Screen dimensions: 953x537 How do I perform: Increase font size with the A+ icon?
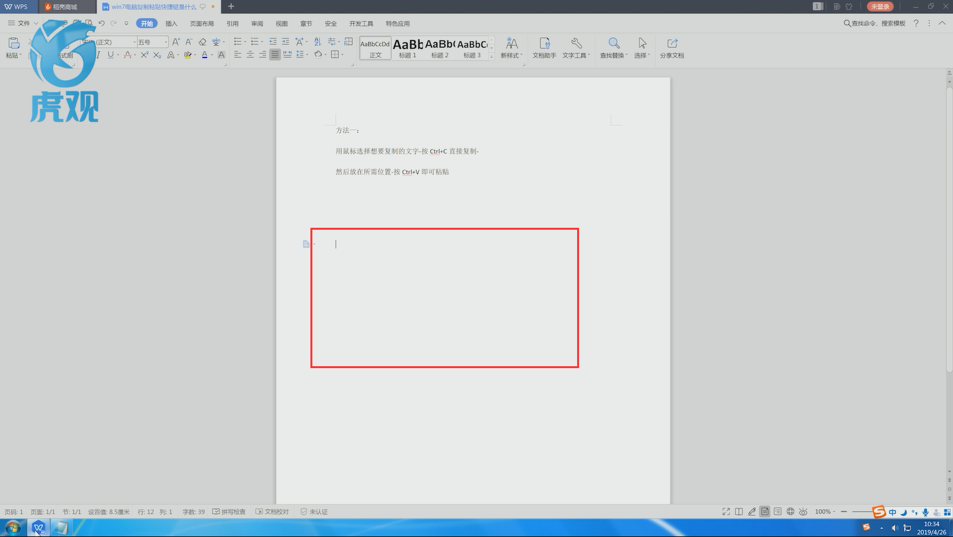[176, 42]
